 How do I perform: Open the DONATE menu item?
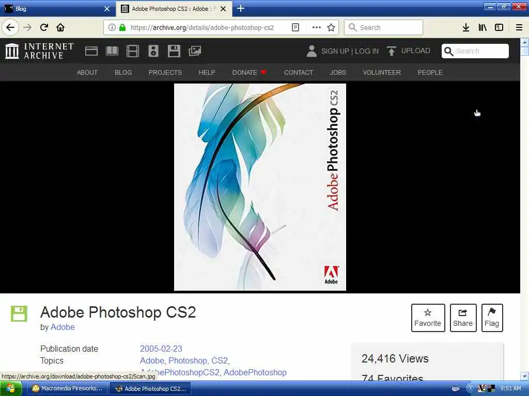249,72
